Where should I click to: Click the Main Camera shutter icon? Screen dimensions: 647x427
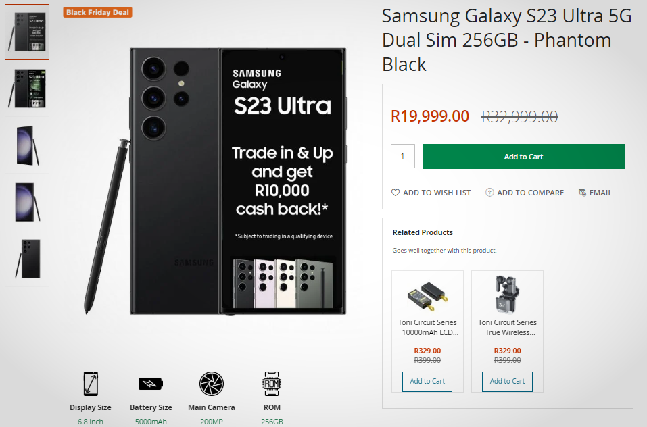click(211, 384)
